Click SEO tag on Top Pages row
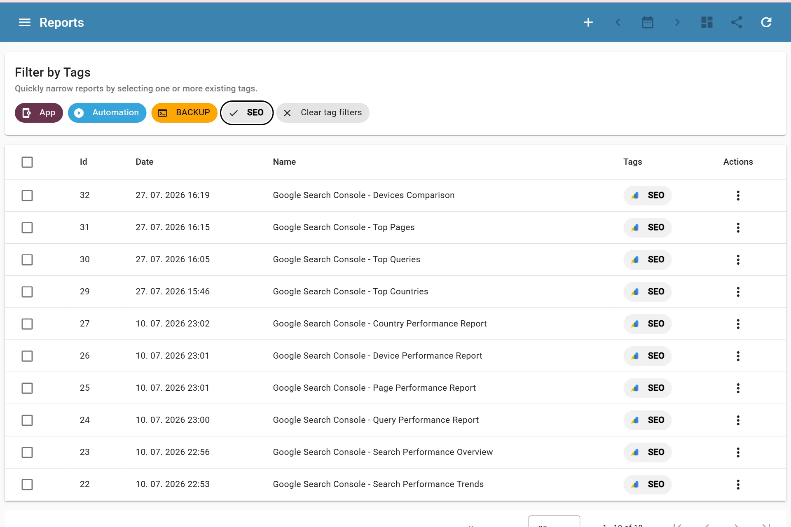Screen dimensions: 791x527 647,227
